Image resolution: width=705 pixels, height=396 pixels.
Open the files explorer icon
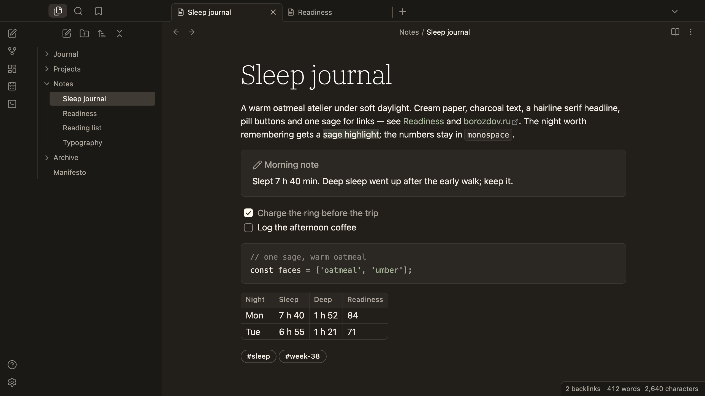pyautogui.click(x=58, y=11)
